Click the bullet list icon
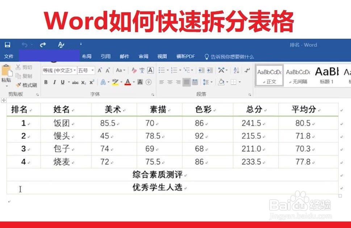 click(162, 70)
